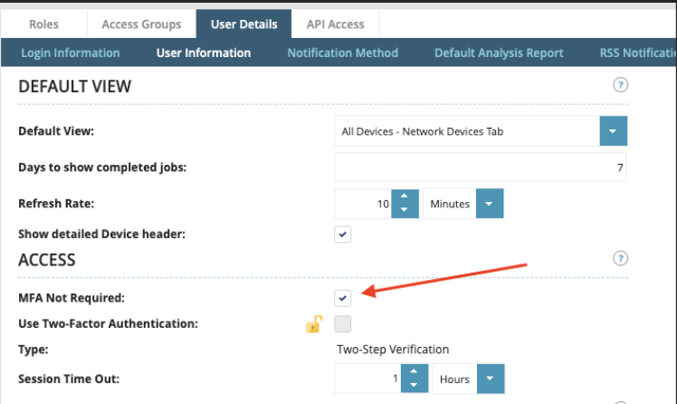Open the Access Groups tab
Viewport: 677px width, 404px height.
pyautogui.click(x=141, y=24)
